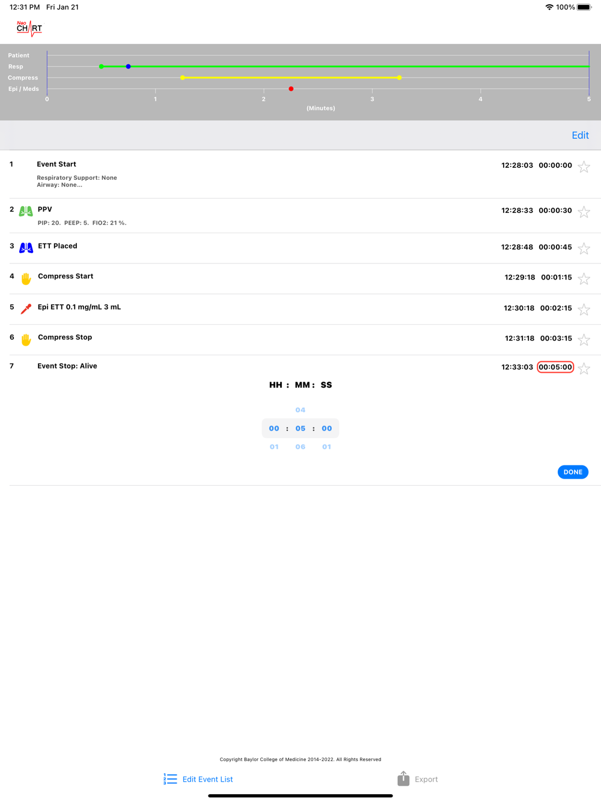Tap the highlighted elapsed time 00:05:00
The image size is (601, 802).
point(555,367)
